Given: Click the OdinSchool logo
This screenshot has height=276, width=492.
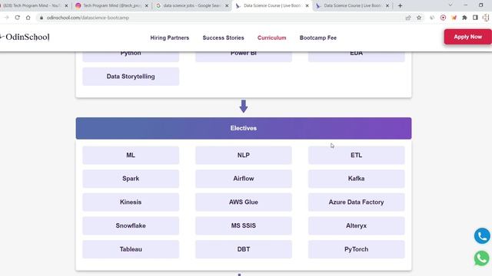Looking at the screenshot, I should click(25, 37).
